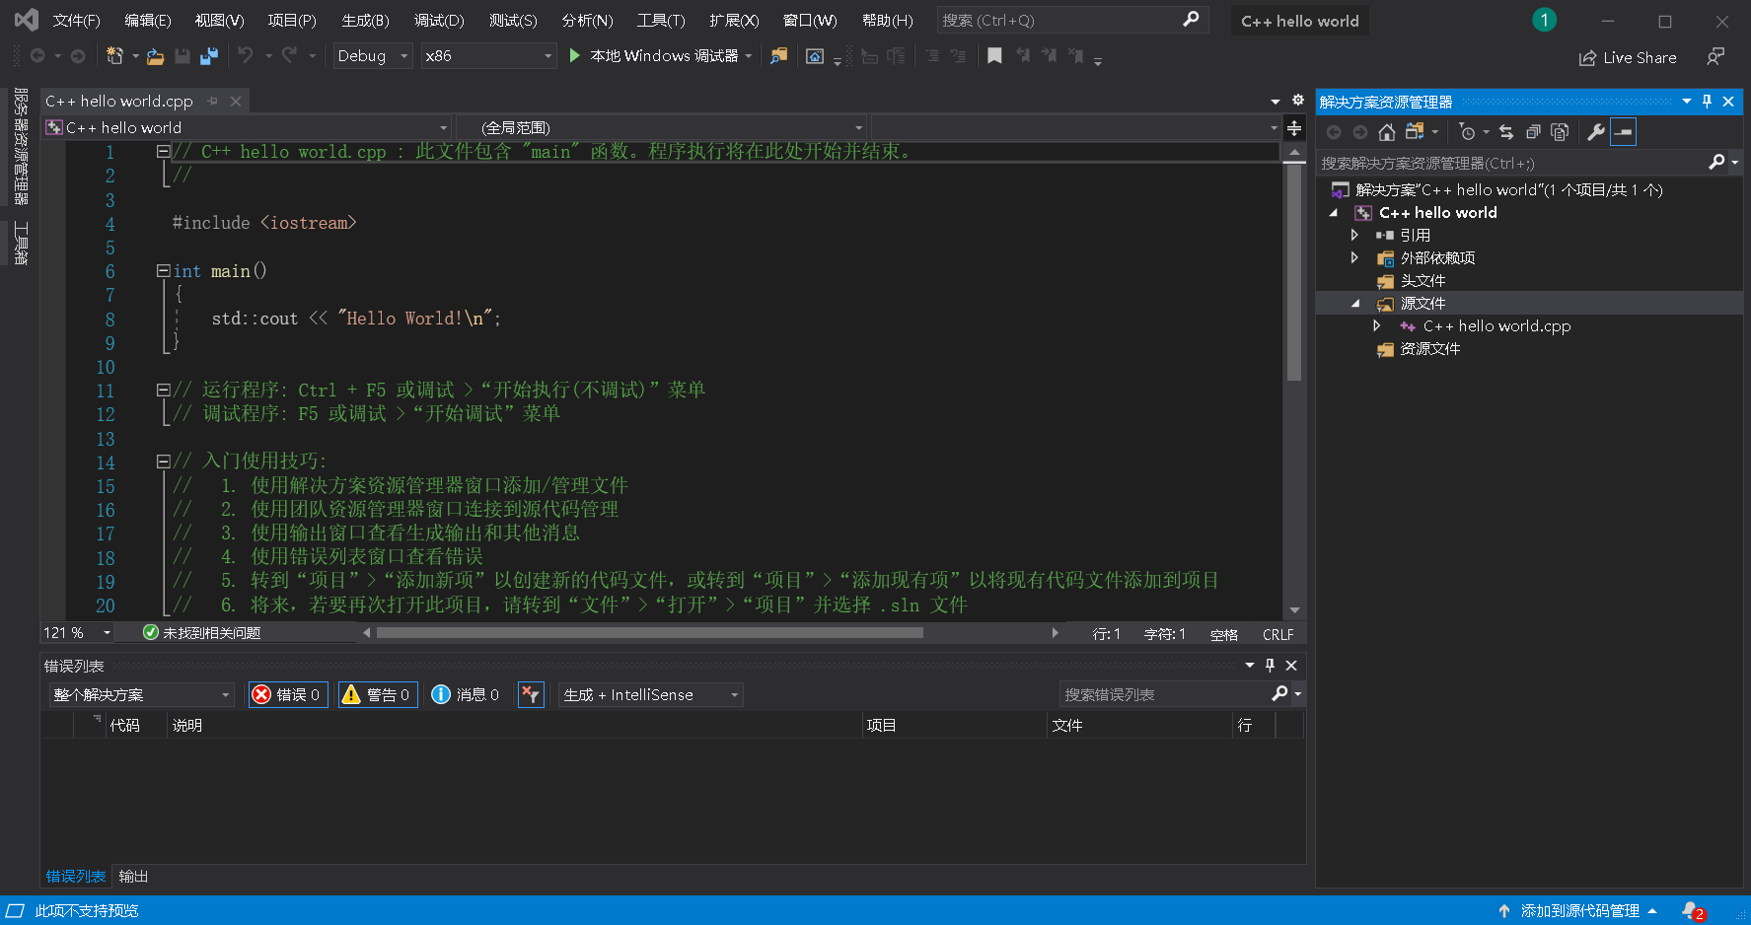
Task: Toggle the error list filter funnel button
Action: [x=531, y=695]
